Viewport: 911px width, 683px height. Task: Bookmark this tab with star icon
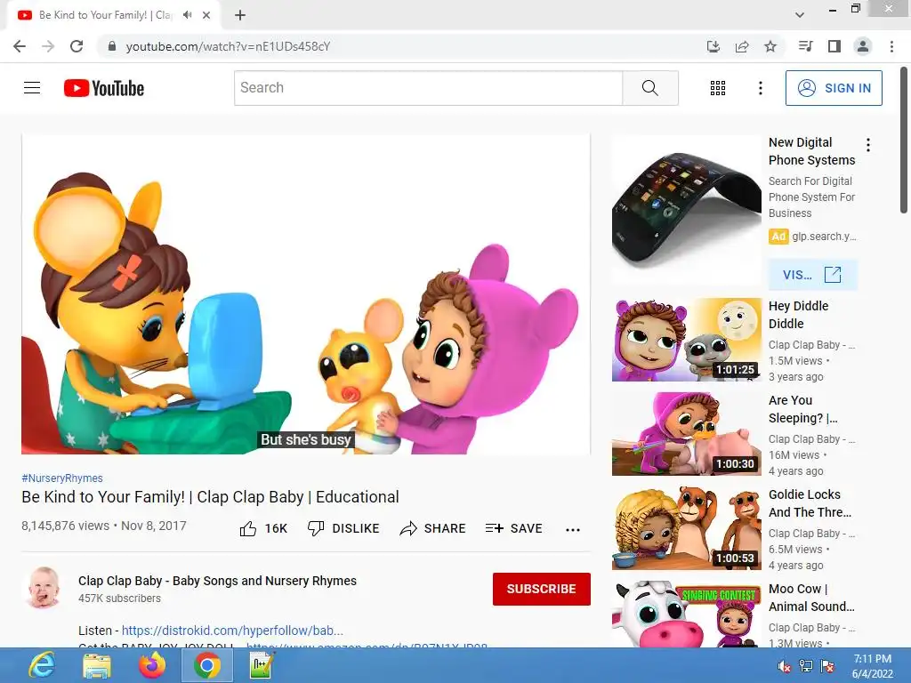coord(770,46)
